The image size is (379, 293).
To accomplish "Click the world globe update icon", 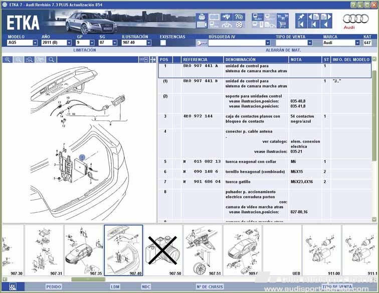I will point(227,17).
